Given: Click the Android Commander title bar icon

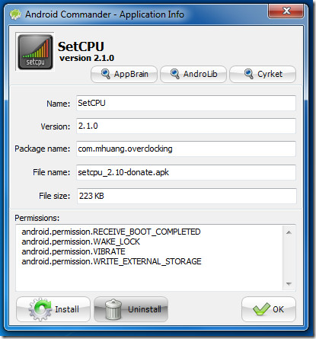Looking at the screenshot, I should [x=15, y=14].
